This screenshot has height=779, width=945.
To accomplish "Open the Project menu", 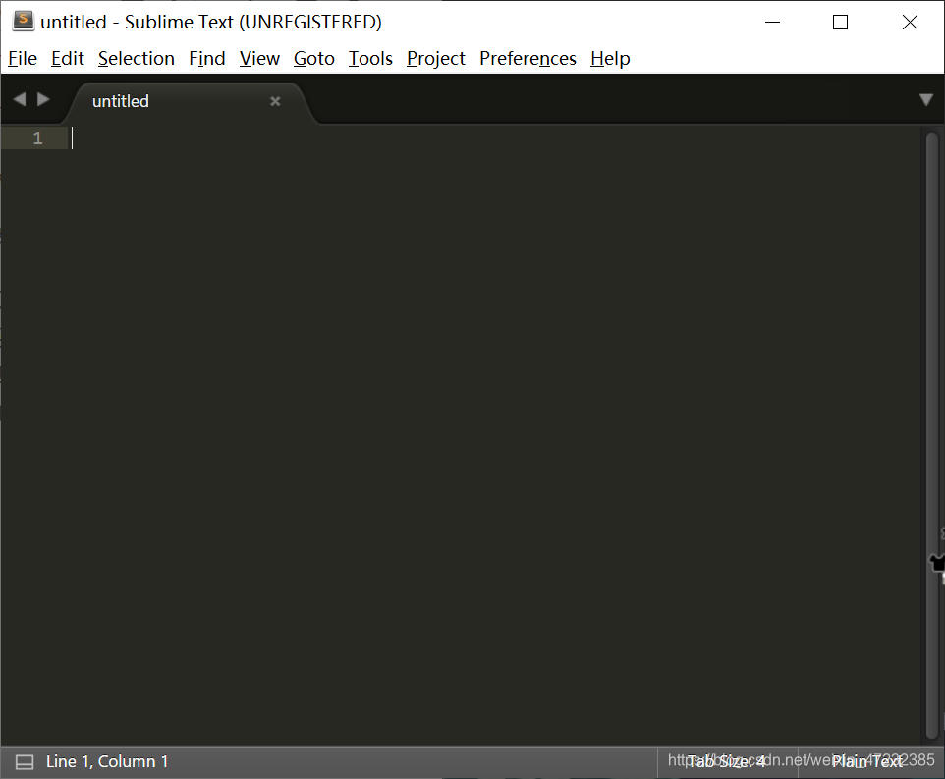I will (436, 58).
